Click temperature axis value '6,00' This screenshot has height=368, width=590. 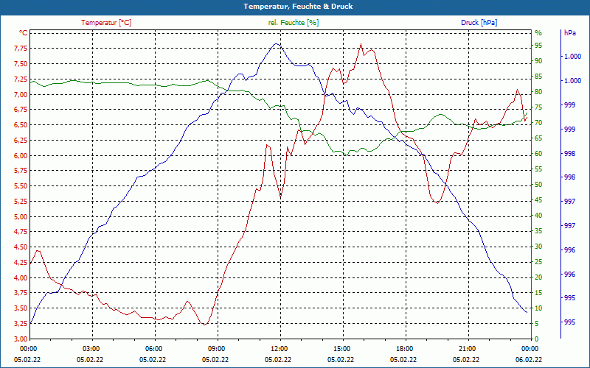click(21, 155)
